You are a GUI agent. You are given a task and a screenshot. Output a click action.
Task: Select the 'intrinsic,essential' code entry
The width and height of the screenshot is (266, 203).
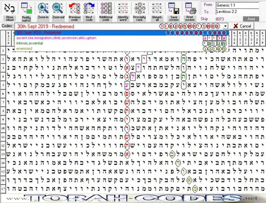click(x=121, y=43)
